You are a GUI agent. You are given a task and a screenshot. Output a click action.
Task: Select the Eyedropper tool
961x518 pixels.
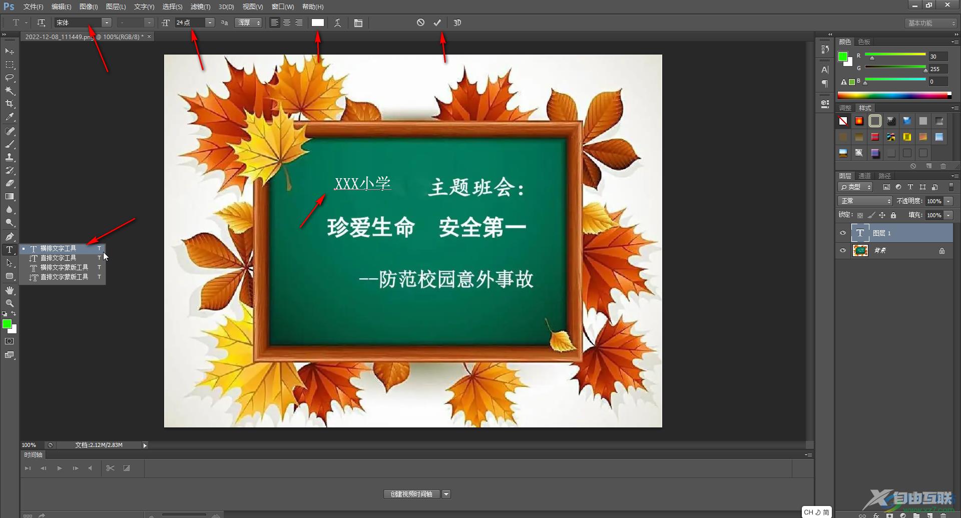[x=10, y=117]
